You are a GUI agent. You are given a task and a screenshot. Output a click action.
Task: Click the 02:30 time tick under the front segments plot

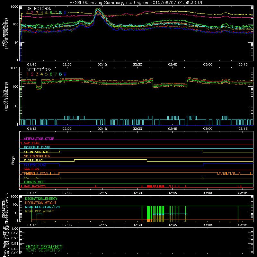point(137,65)
